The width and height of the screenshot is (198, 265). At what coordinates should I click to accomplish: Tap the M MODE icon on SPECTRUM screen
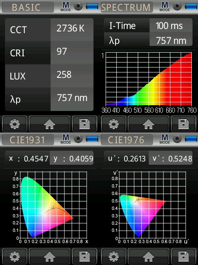tap(165, 7)
